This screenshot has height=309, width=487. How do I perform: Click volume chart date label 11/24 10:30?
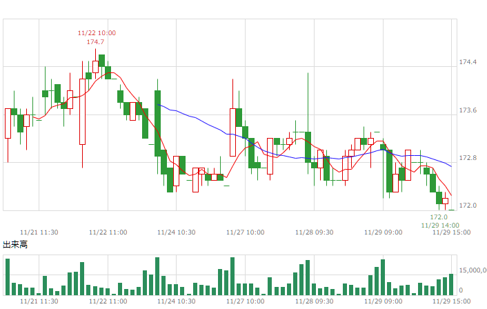pyautogui.click(x=177, y=301)
